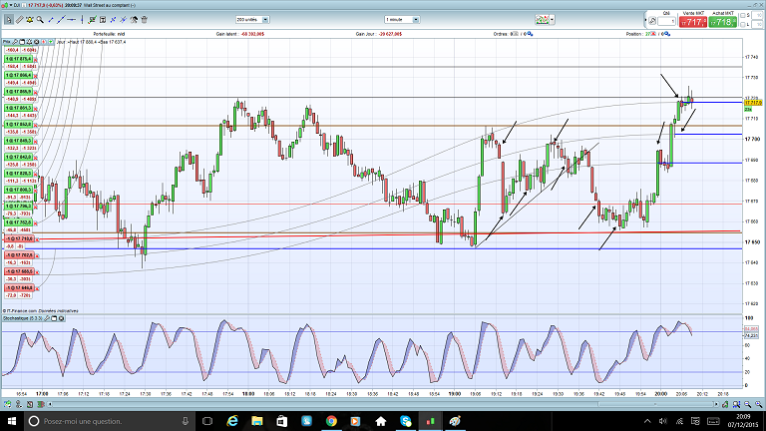Click the Prix label in chart header
Screen dimensions: 766x431
pos(7,42)
